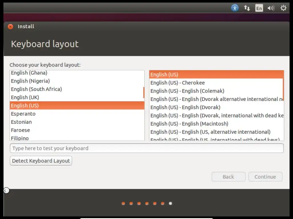293x219 pixels.
Task: Select Faroese layout
Action: (x=77, y=130)
